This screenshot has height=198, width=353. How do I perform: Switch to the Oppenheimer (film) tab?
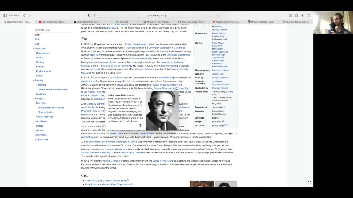point(17,22)
